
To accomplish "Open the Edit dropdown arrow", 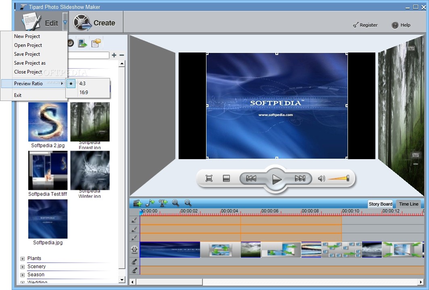I will point(65,23).
